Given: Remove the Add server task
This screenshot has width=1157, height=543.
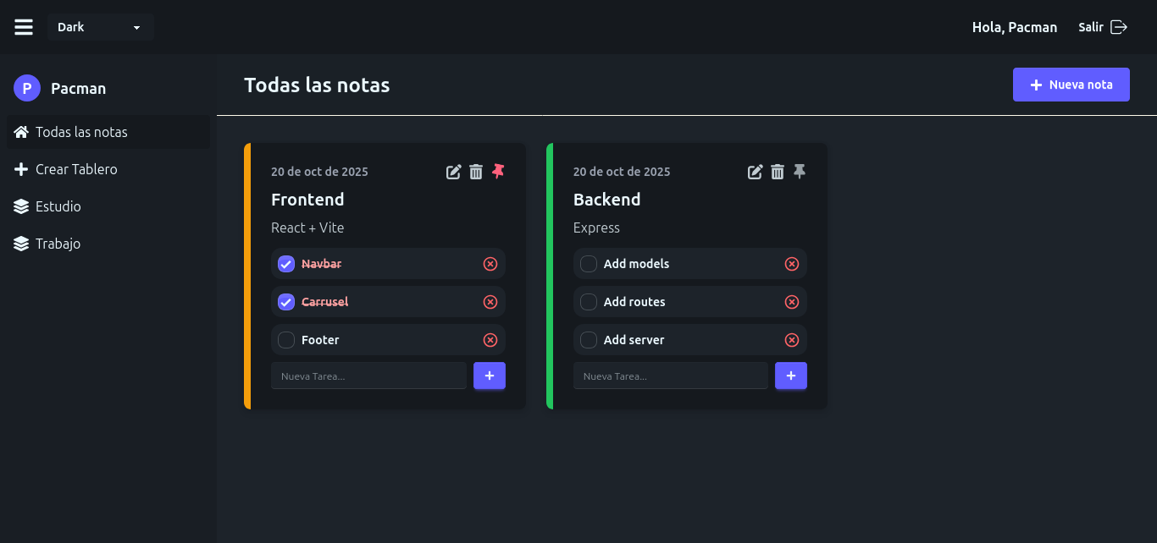Looking at the screenshot, I should coord(792,339).
